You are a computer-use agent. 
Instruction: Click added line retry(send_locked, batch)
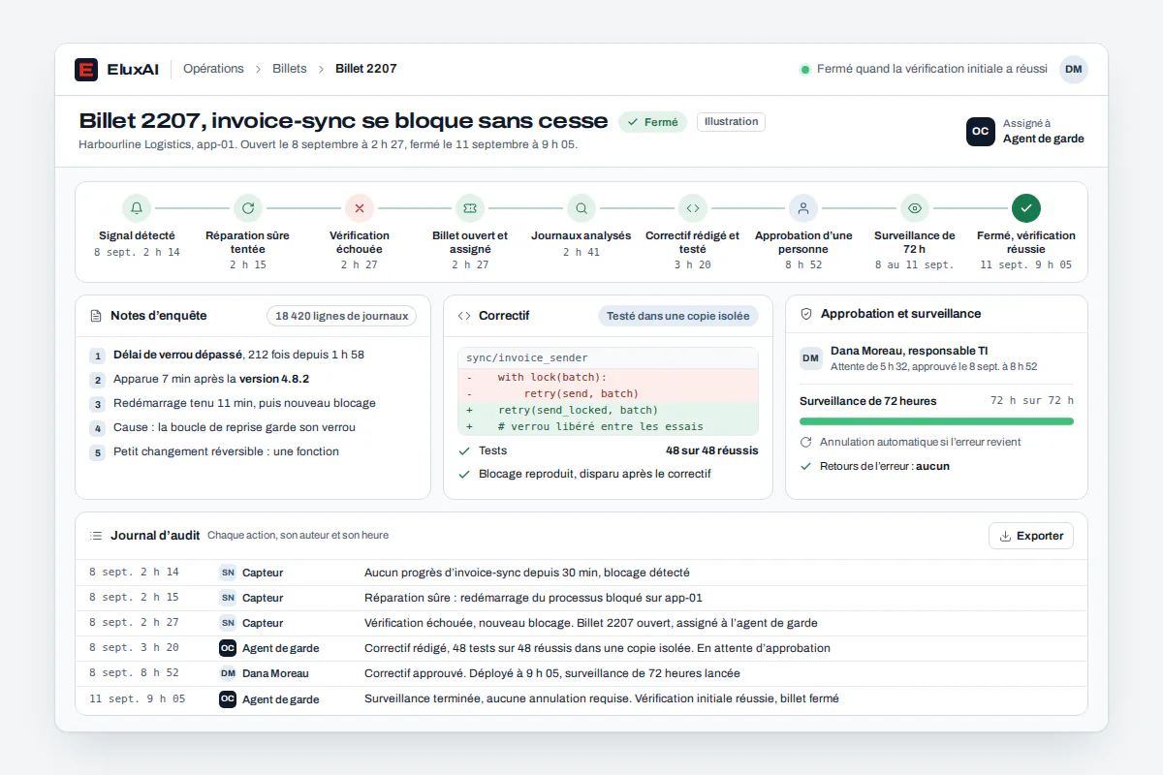point(608,410)
